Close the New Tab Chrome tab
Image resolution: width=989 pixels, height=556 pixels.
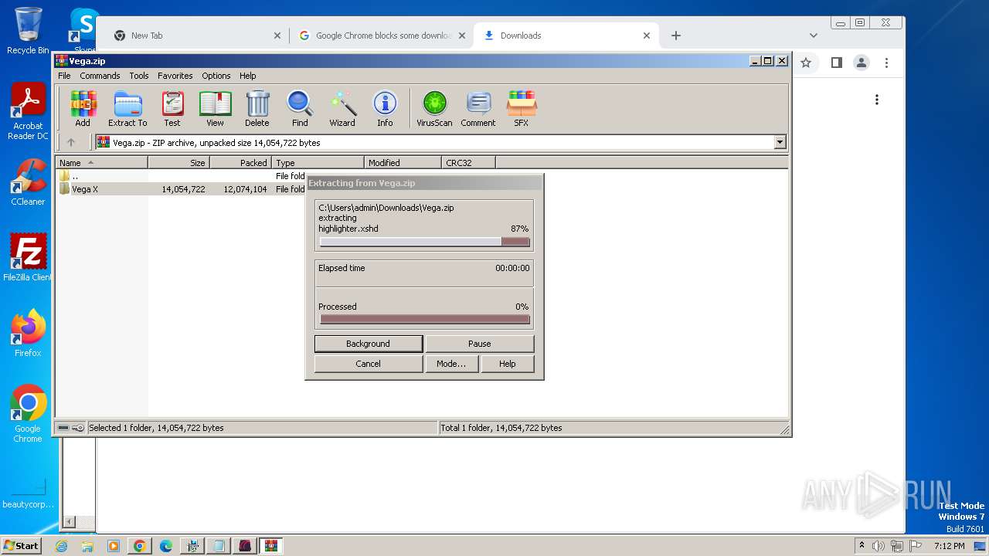[x=277, y=36]
